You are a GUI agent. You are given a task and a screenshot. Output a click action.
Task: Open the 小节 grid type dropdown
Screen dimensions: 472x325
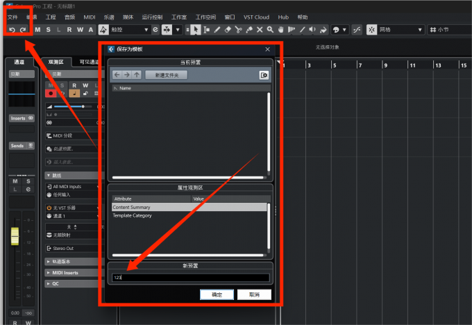coord(450,30)
